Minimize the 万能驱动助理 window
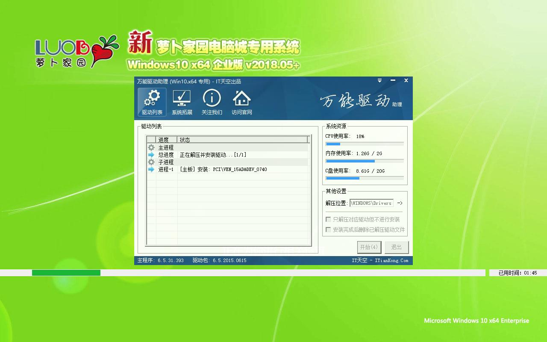The height and width of the screenshot is (342, 547). click(x=393, y=80)
